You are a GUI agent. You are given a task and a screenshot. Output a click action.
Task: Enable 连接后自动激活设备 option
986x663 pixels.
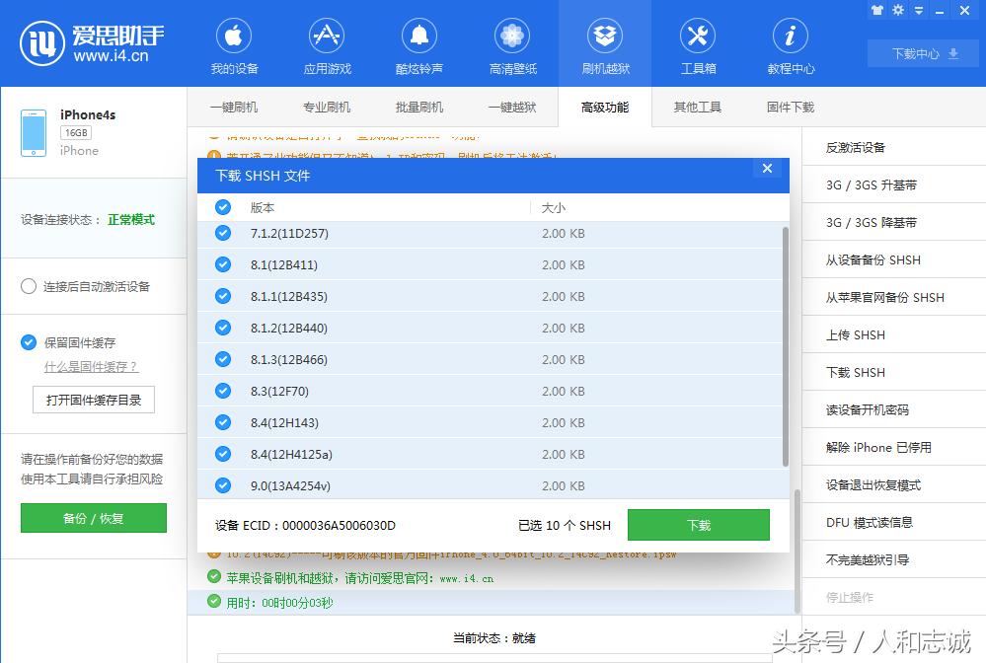pos(31,286)
